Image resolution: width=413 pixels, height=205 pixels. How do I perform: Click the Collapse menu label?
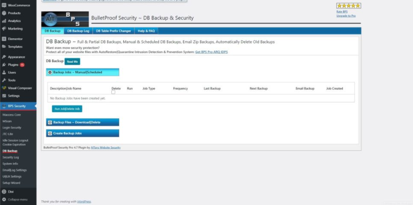18,199
